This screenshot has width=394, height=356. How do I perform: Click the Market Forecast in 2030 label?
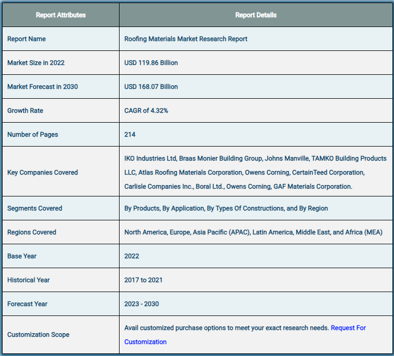click(43, 87)
